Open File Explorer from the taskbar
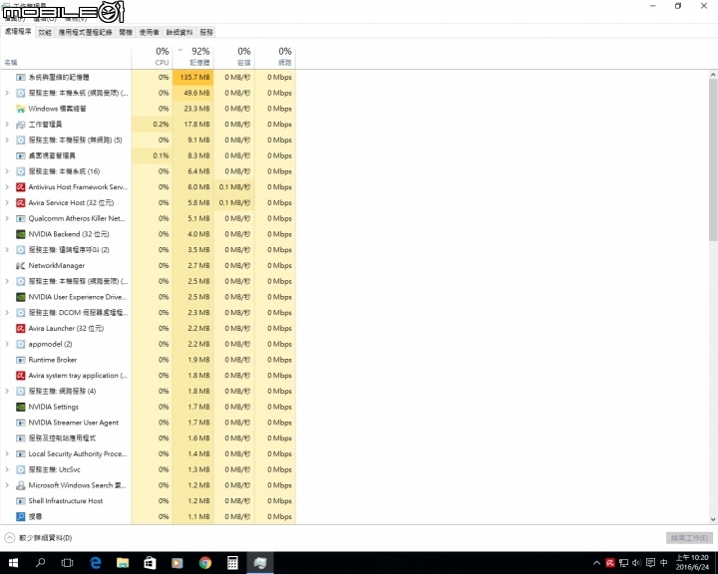 [123, 563]
